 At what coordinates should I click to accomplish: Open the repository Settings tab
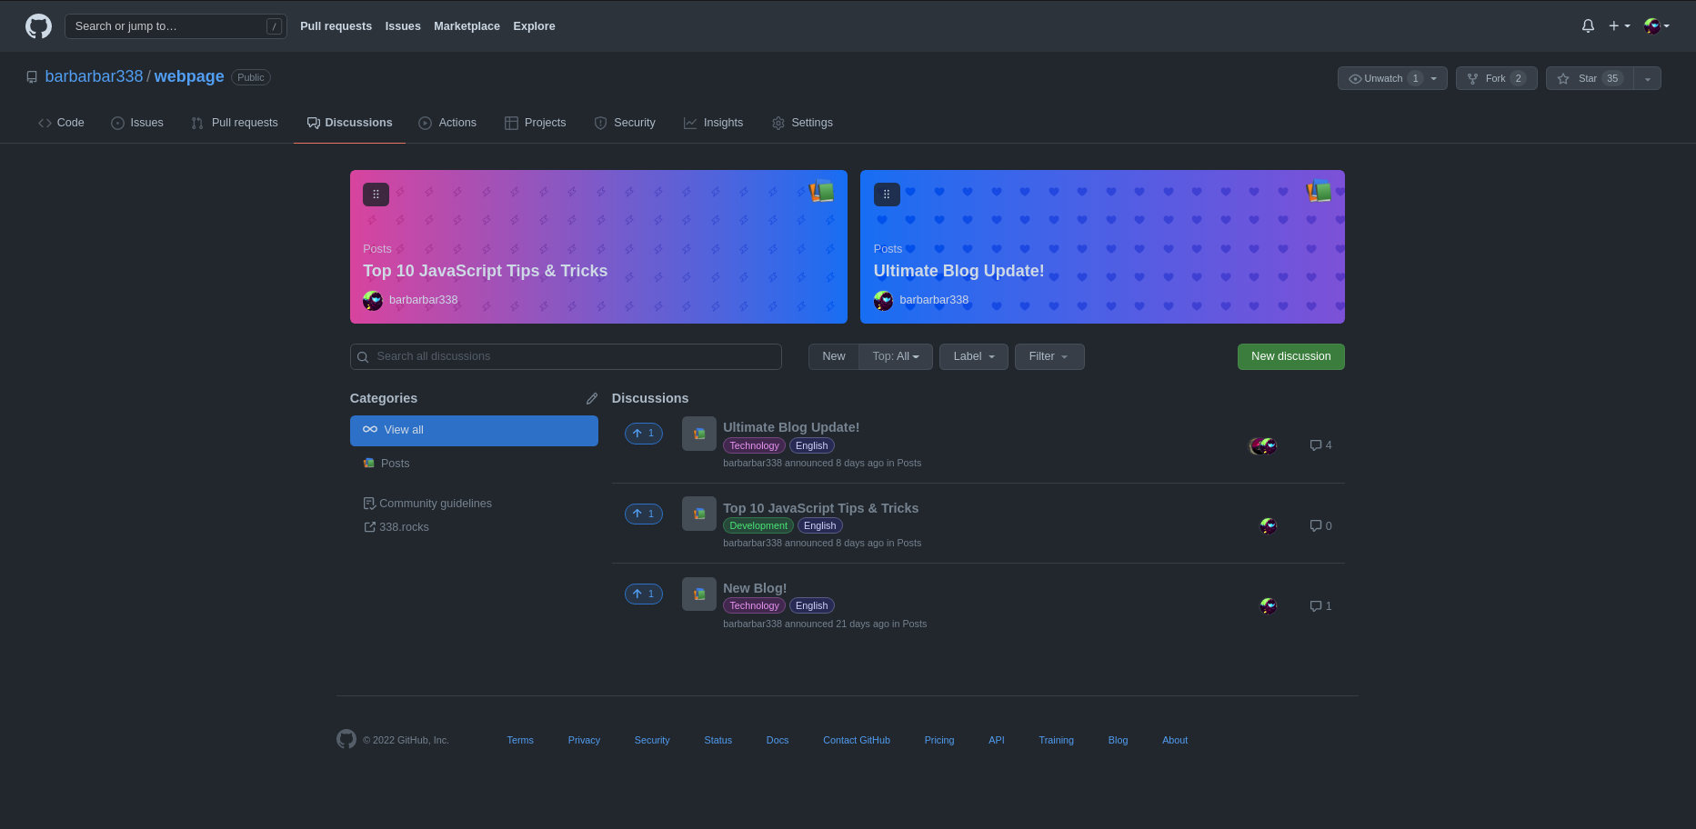(x=802, y=123)
